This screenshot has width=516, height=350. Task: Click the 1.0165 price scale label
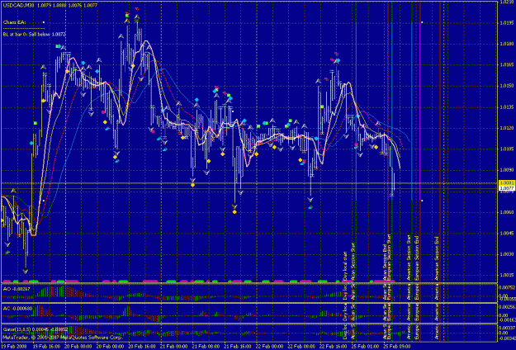click(507, 65)
